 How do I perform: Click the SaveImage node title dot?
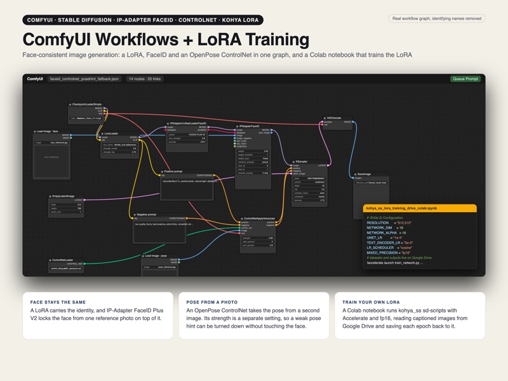(355, 174)
